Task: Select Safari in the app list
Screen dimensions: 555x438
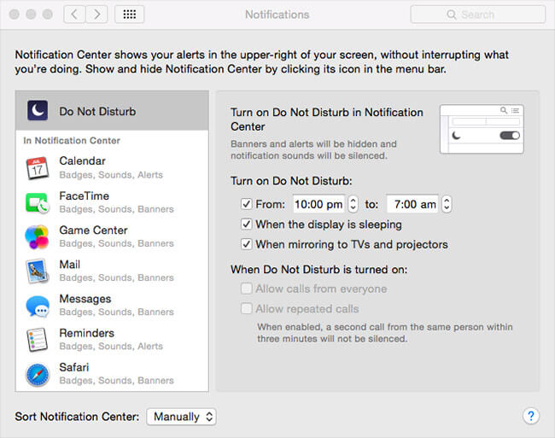Action: (x=112, y=374)
